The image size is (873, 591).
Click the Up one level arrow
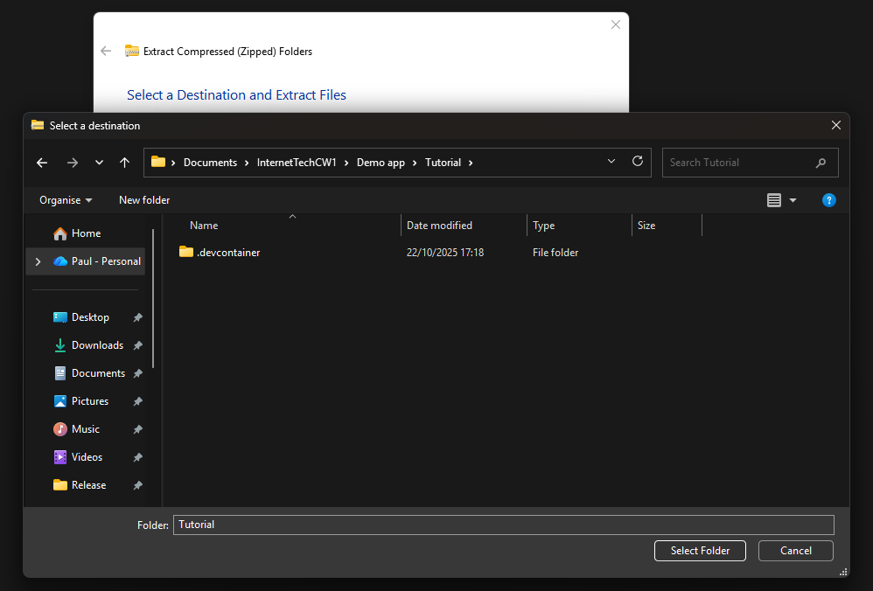pos(124,163)
